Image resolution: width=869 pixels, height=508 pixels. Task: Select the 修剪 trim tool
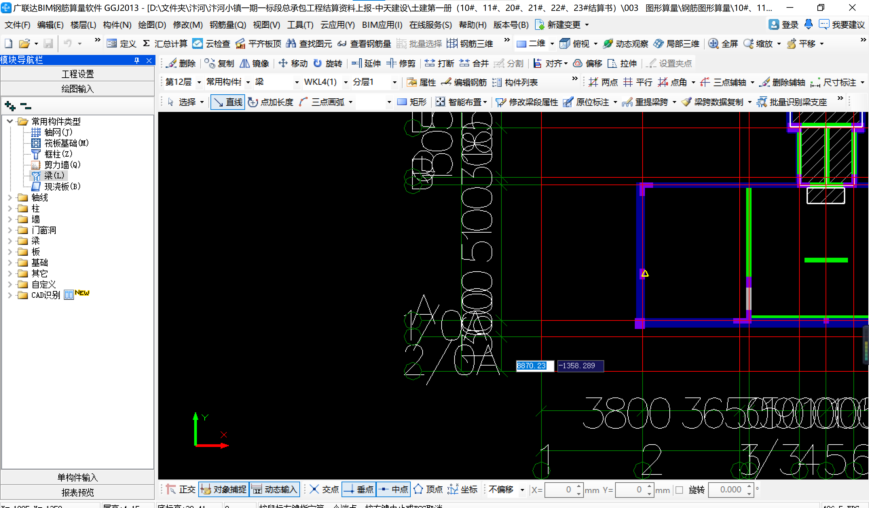[x=401, y=63]
